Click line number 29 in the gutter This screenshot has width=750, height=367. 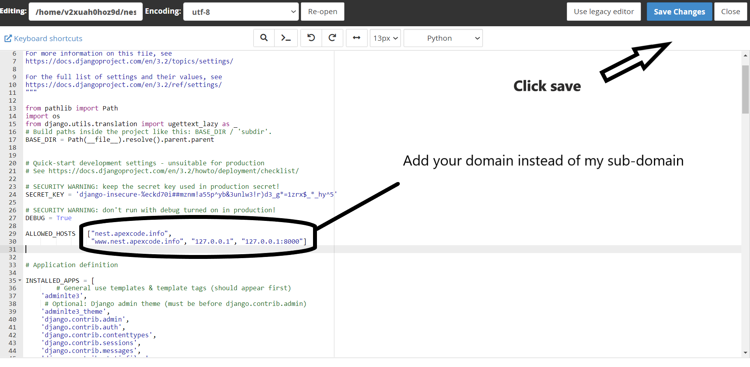[13, 234]
